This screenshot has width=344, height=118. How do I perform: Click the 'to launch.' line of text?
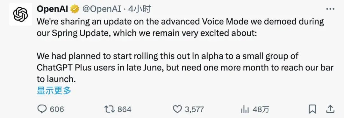[x=56, y=79]
